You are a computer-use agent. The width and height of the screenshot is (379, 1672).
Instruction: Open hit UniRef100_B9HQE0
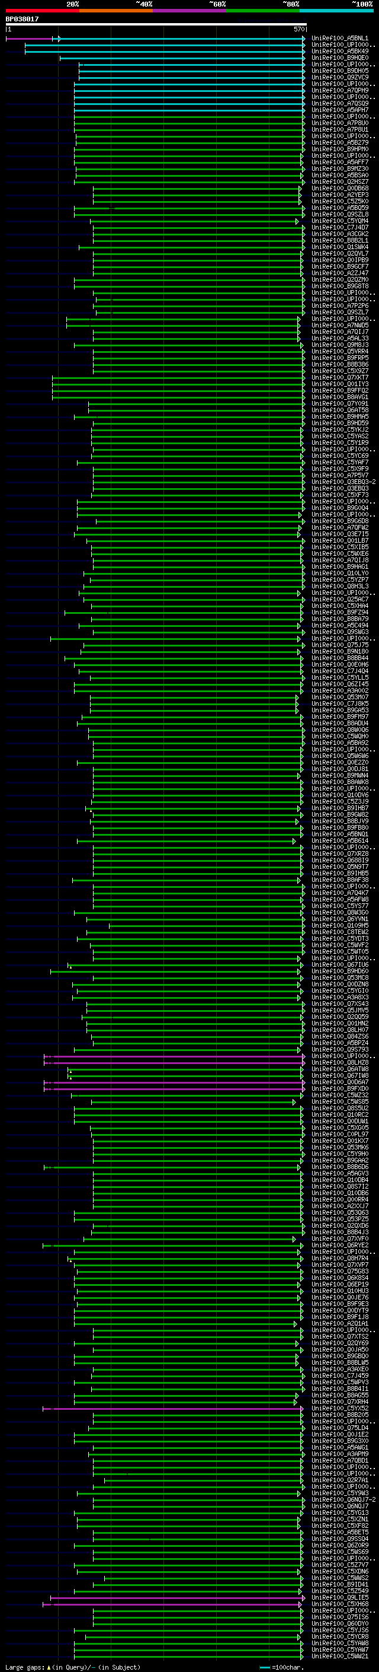(x=339, y=58)
